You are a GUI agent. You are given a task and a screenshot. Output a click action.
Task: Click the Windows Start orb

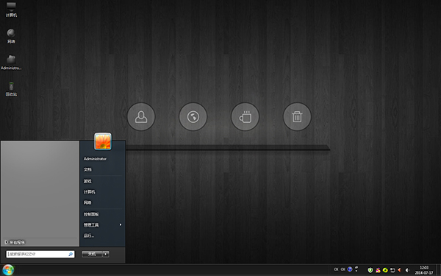[x=8, y=270]
